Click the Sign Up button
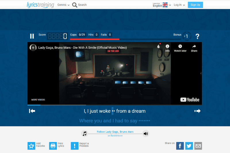Viewport: 230px width, 153px height. tap(195, 5)
